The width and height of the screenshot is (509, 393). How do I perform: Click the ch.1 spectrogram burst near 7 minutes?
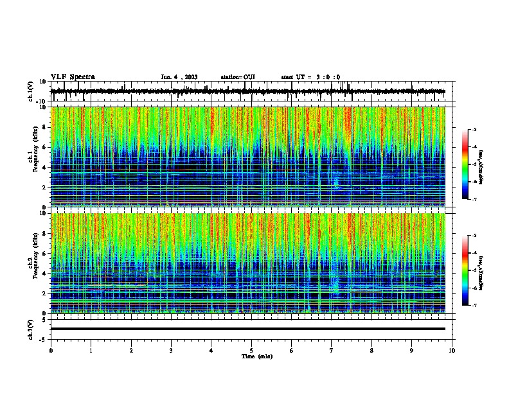click(335, 182)
